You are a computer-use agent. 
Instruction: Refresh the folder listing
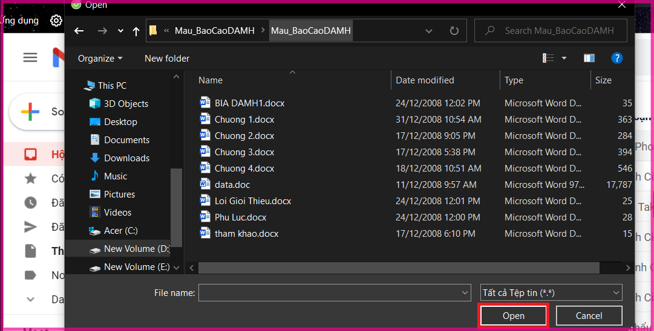click(x=454, y=31)
